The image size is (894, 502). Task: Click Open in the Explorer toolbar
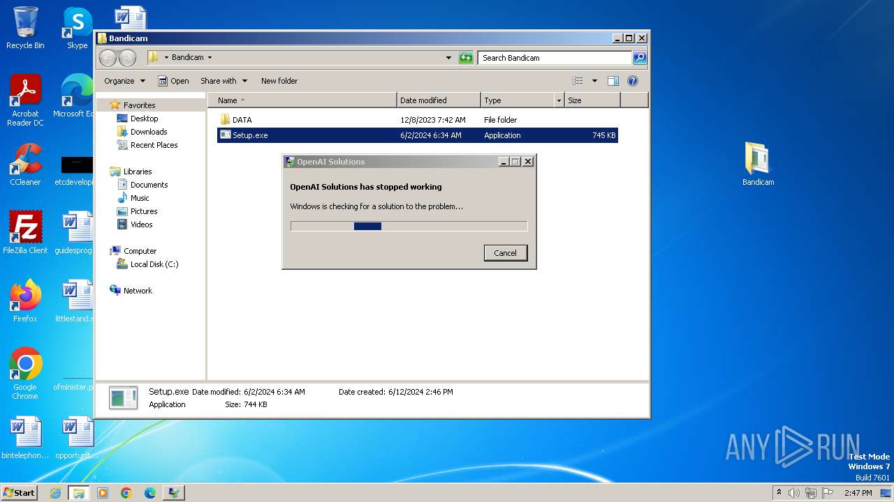(173, 81)
